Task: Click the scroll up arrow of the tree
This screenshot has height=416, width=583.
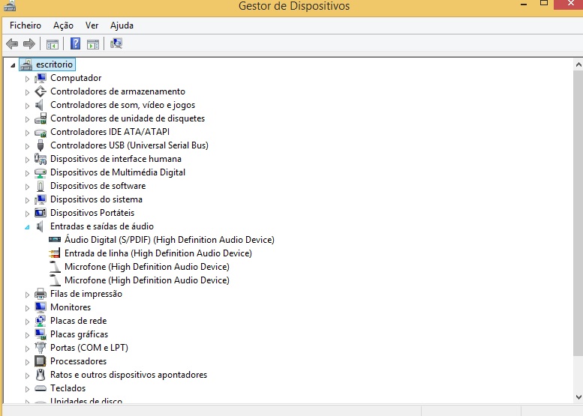Action: click(x=578, y=64)
